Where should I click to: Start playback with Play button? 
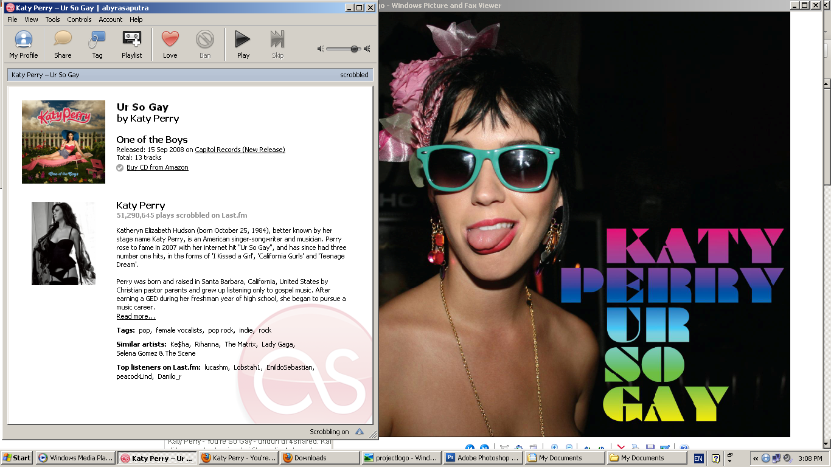(243, 45)
